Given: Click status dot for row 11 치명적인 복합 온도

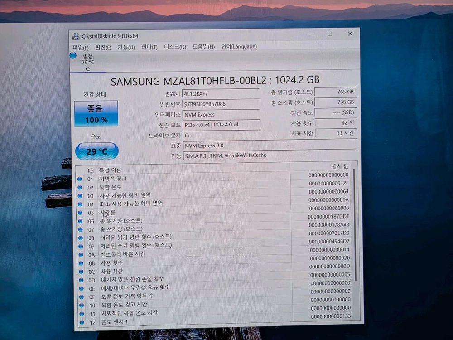Looking at the screenshot, I should [82, 314].
